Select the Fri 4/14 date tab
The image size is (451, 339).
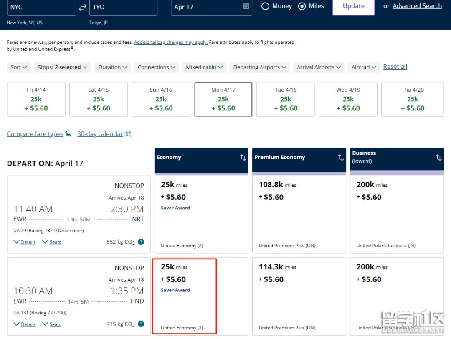tap(36, 99)
